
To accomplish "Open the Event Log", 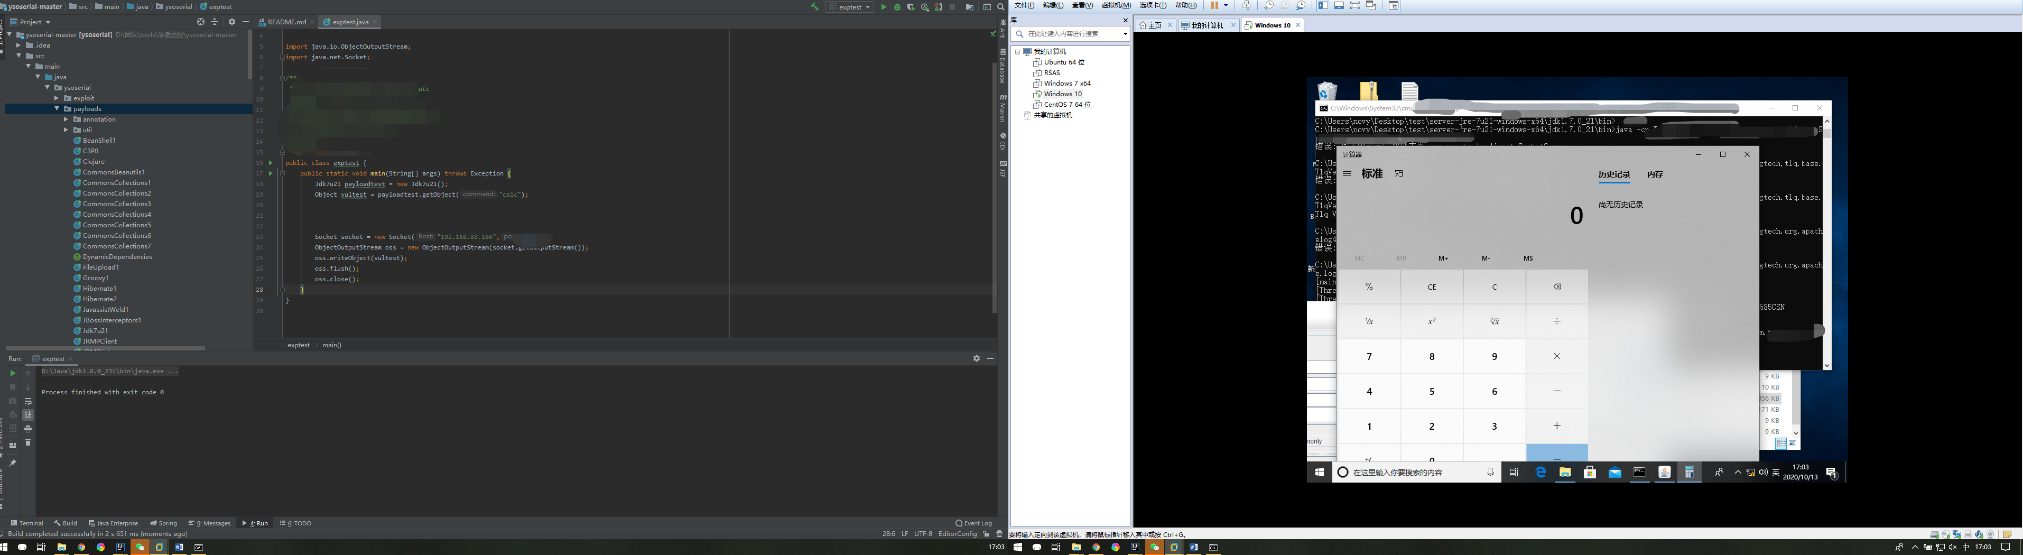I will pyautogui.click(x=974, y=523).
